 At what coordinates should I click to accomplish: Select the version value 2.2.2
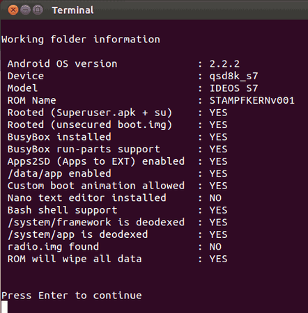(x=224, y=64)
